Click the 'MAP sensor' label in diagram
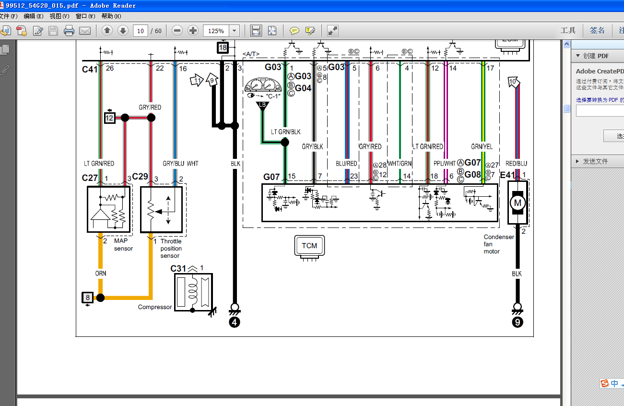This screenshot has width=624, height=406. (x=124, y=245)
